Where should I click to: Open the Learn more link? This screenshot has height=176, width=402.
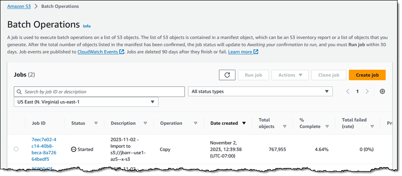point(243,52)
